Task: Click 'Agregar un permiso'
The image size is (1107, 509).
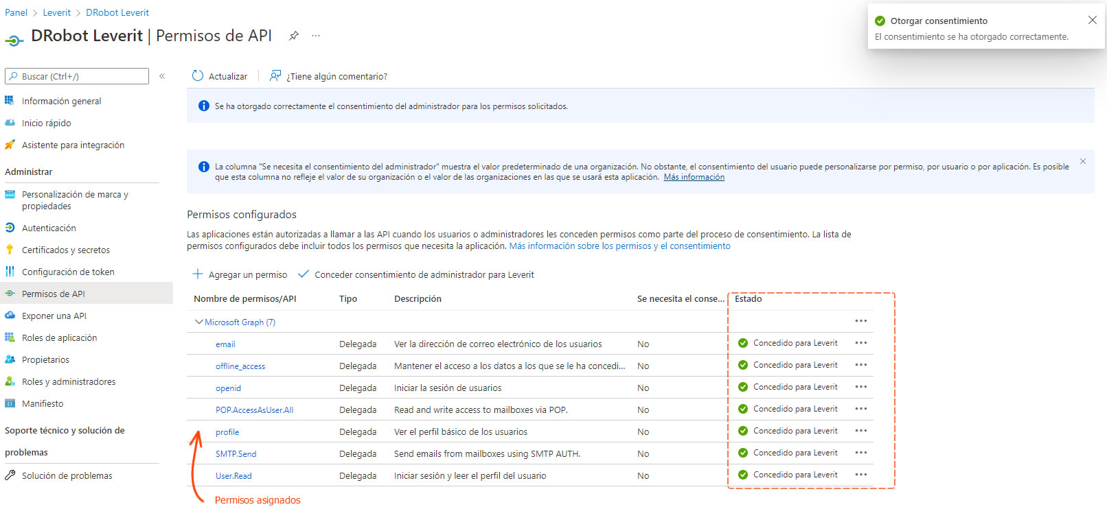Action: 240,274
